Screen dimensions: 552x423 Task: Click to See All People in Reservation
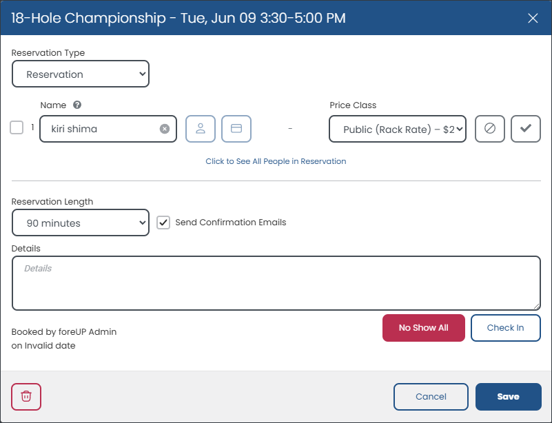(276, 161)
